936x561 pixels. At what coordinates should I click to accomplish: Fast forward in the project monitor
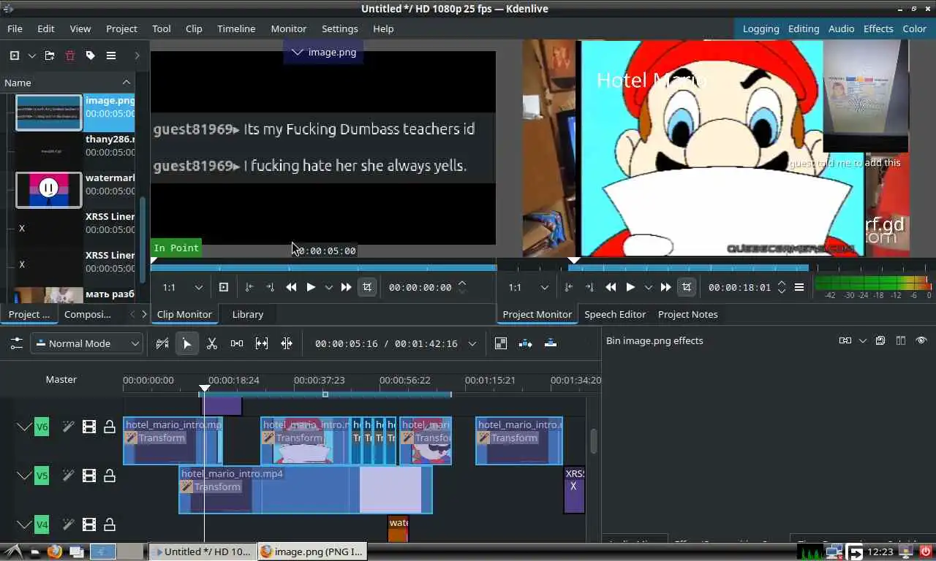click(x=665, y=287)
